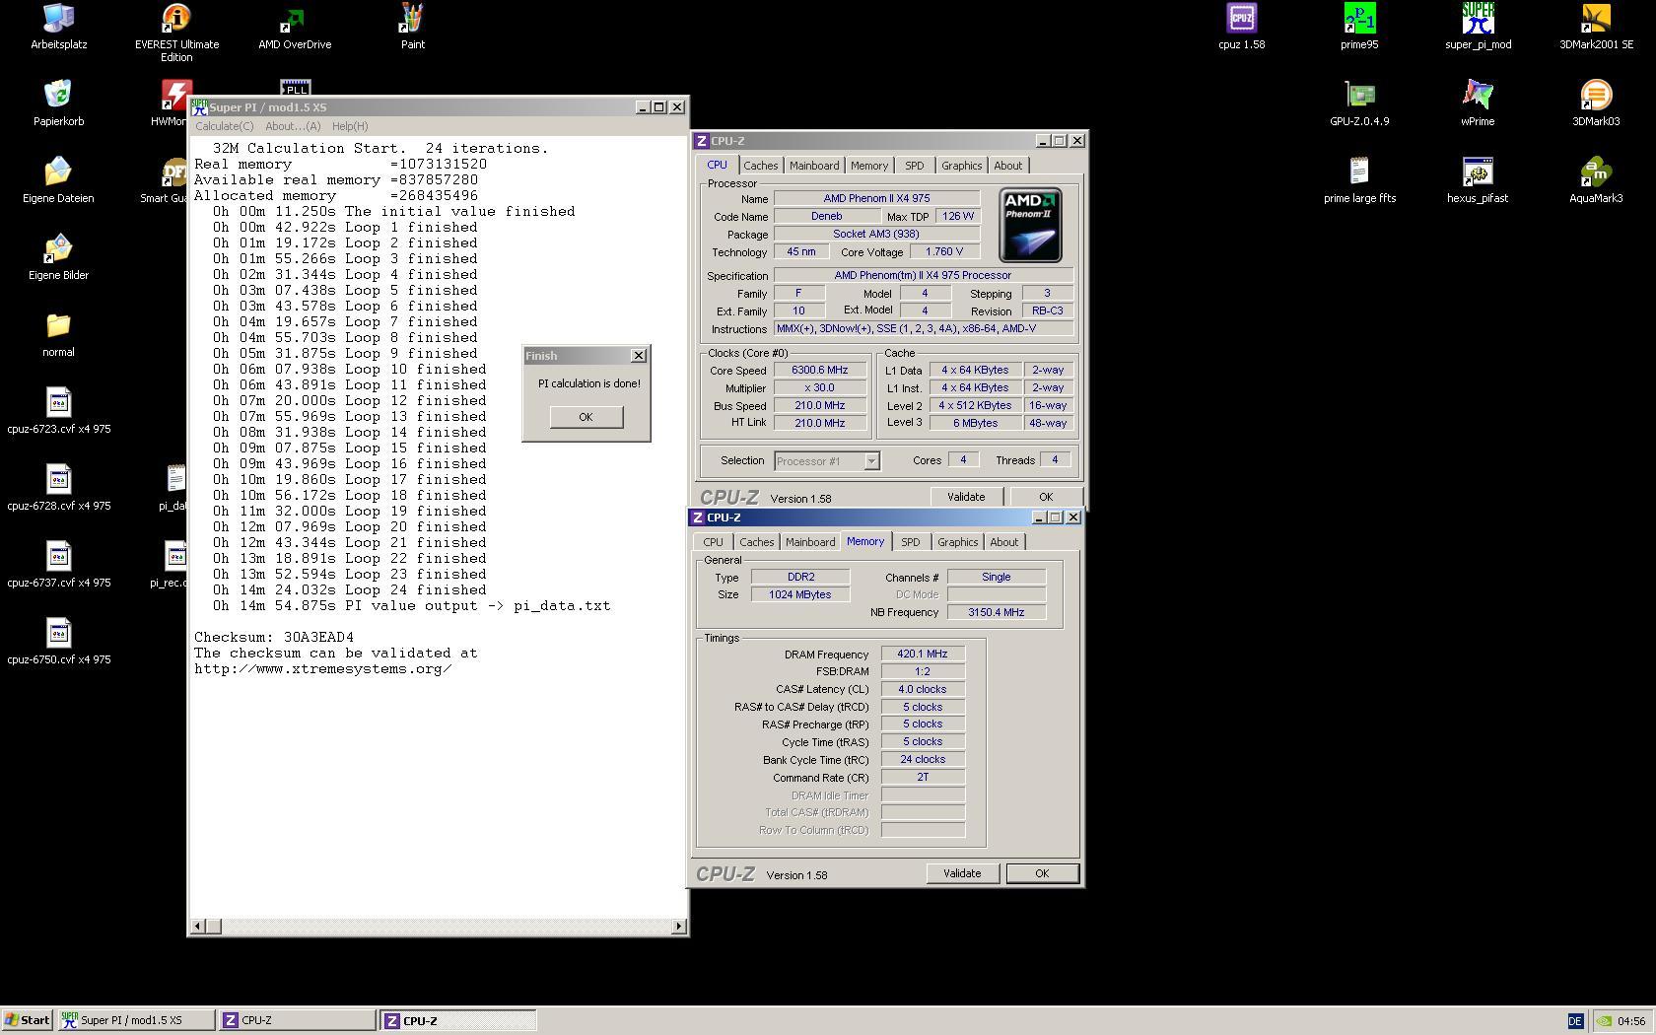
Task: Launch the prime95 desktop icon
Action: 1359,27
